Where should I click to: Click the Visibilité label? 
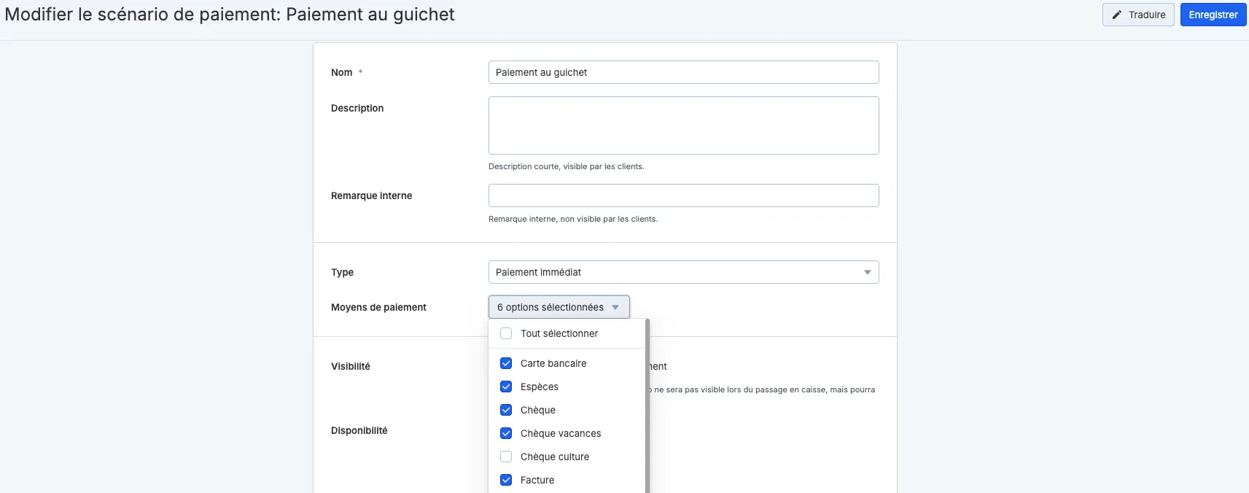pyautogui.click(x=351, y=366)
